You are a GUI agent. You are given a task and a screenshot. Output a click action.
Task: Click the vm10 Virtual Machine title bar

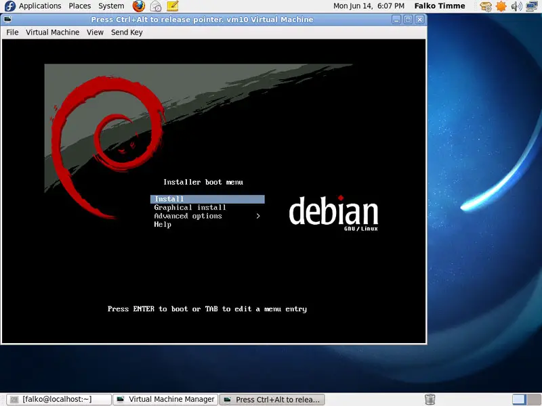click(x=202, y=20)
